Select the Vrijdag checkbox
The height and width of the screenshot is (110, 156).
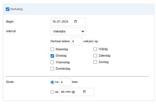95,49
